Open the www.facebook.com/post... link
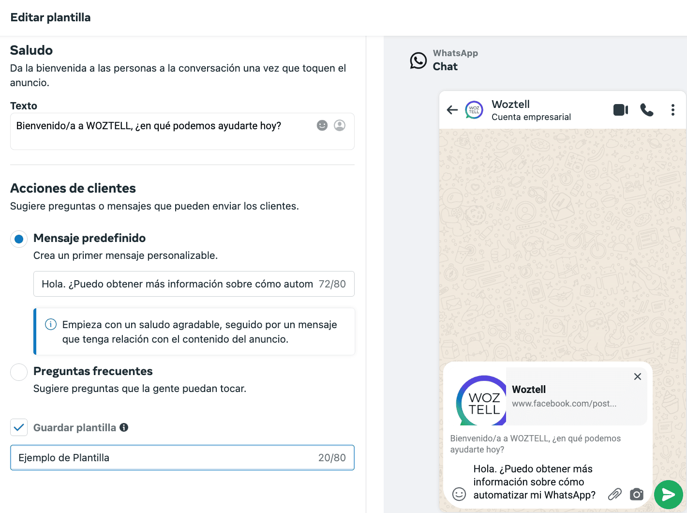The height and width of the screenshot is (513, 687). pos(564,404)
